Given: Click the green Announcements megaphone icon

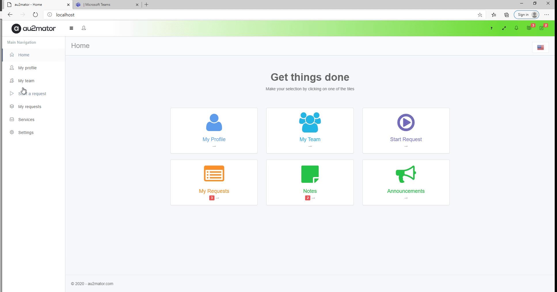Looking at the screenshot, I should coord(406,174).
